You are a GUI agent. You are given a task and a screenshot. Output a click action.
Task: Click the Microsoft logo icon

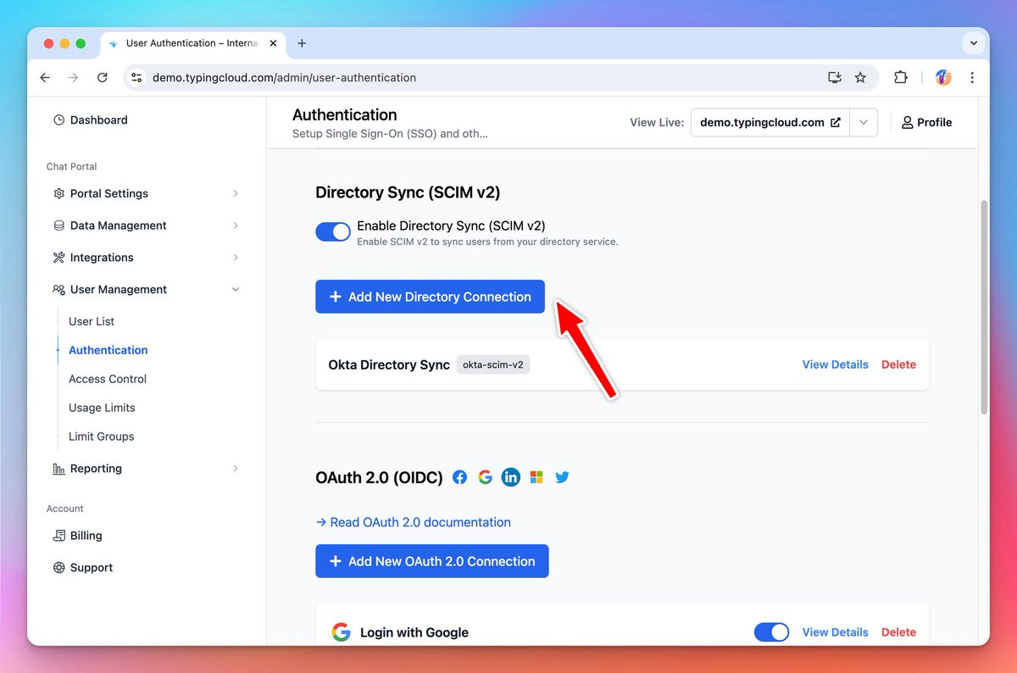(536, 477)
